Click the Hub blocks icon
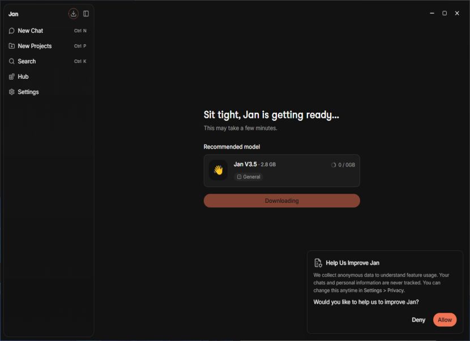This screenshot has width=470, height=341. tap(12, 76)
